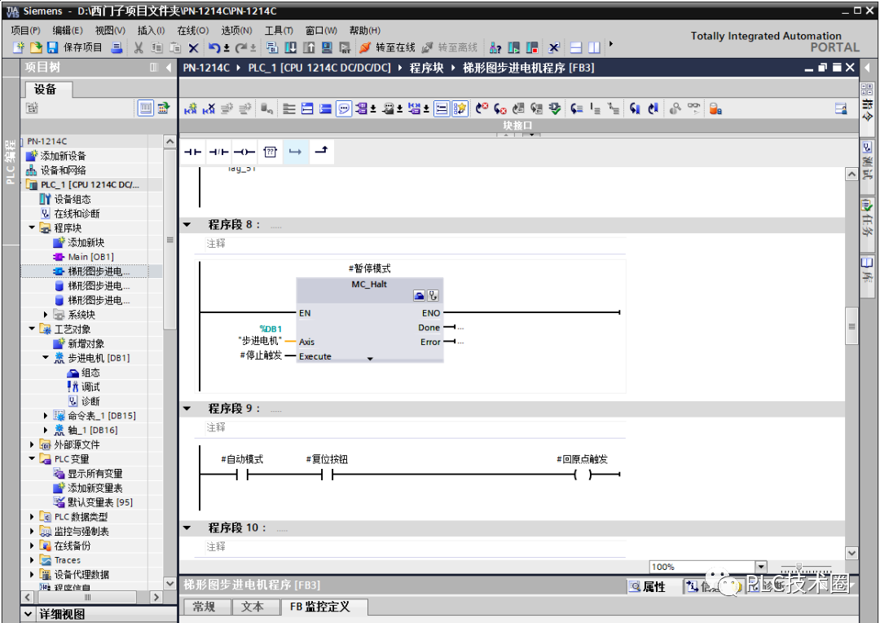Collapse 程序段 8 network
880x623 pixels.
(187, 225)
